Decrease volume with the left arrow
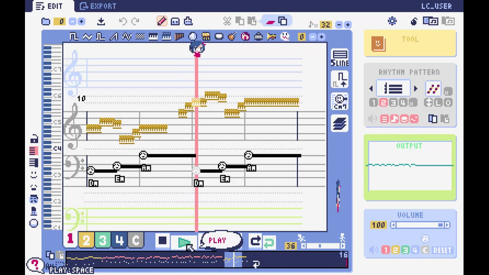This screenshot has width=489, height=275. click(393, 225)
